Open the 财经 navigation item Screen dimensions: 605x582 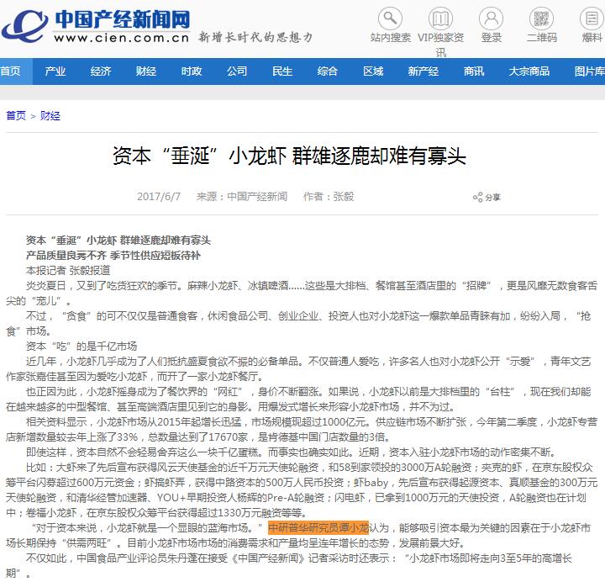click(146, 71)
